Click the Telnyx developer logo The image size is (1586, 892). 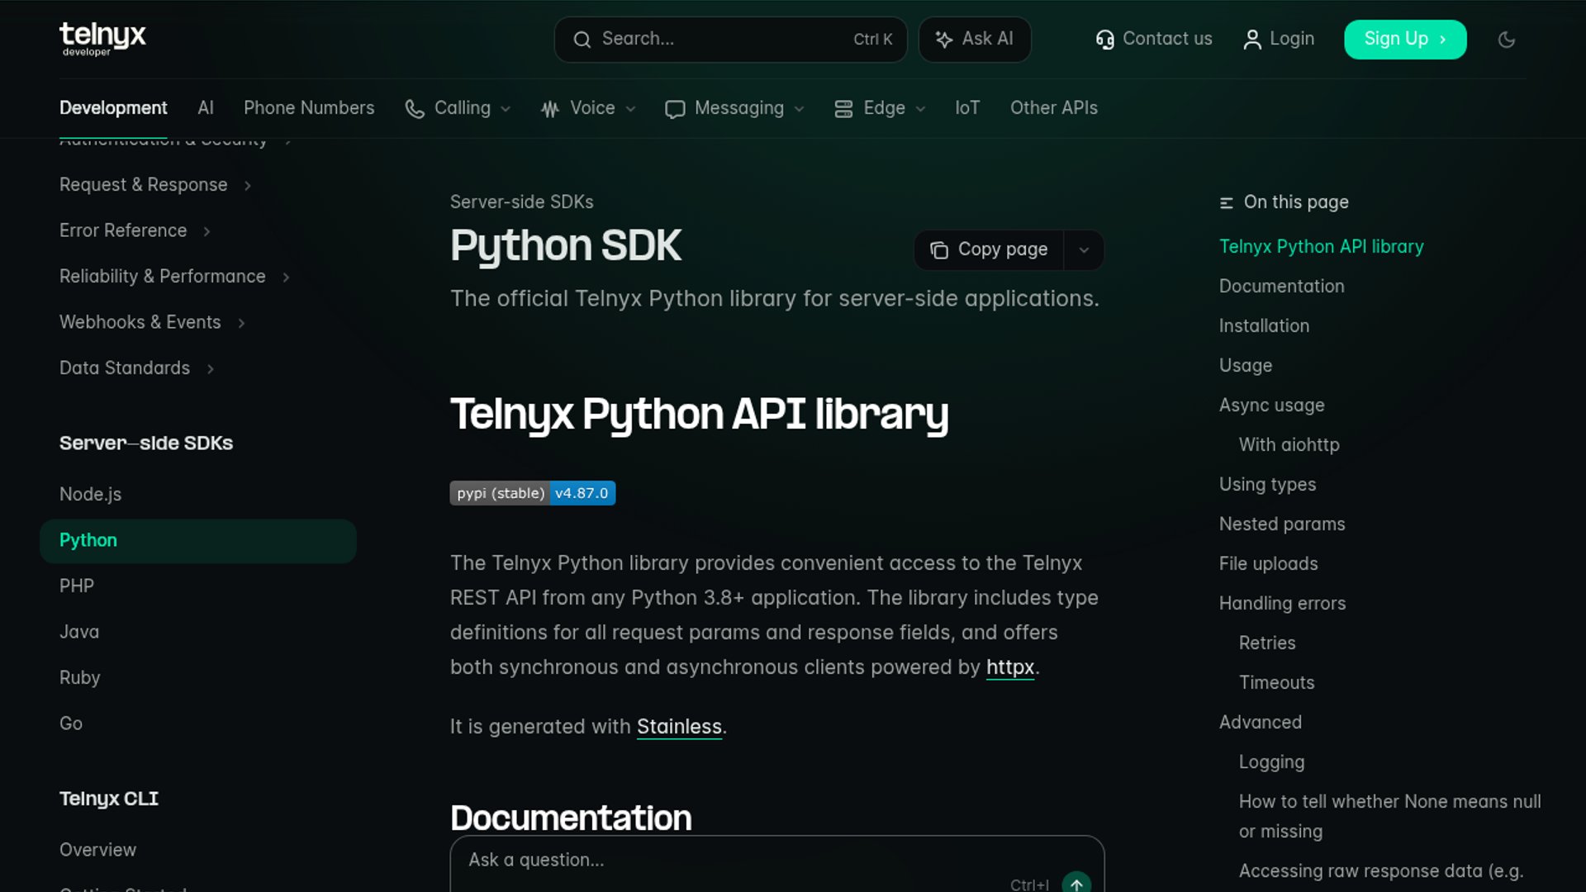pos(102,39)
